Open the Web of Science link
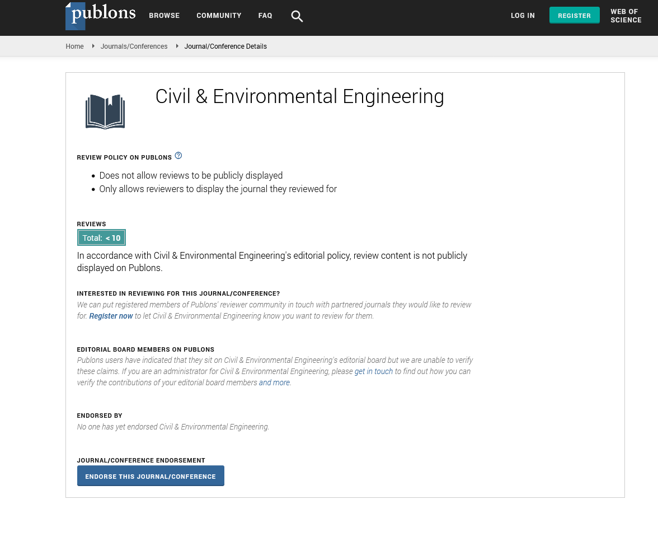 [626, 16]
